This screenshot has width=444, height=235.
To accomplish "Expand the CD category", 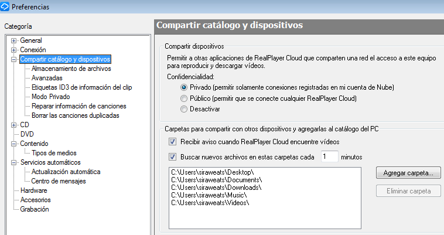I will 13,125.
